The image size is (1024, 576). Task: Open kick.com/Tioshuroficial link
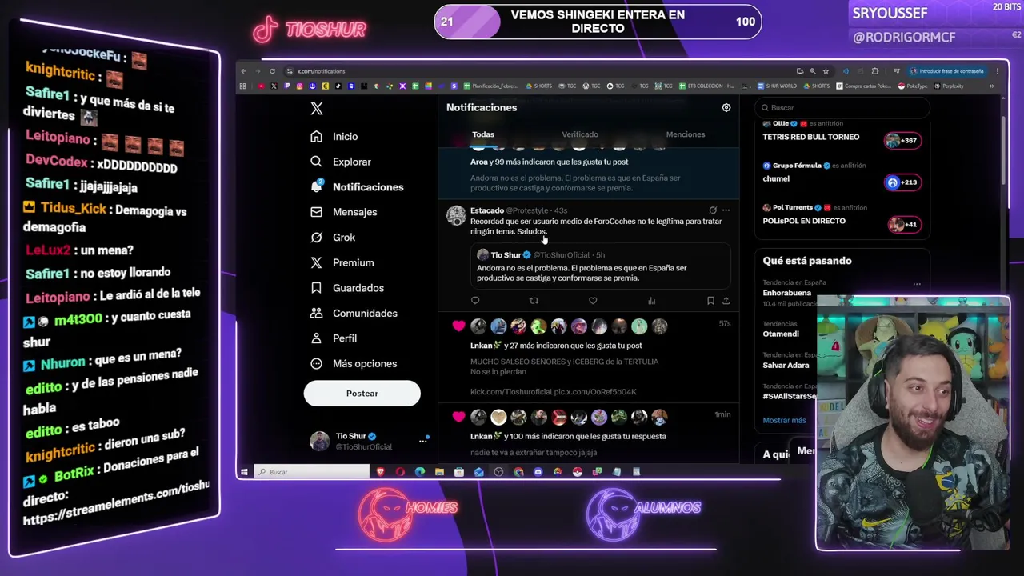(x=512, y=392)
